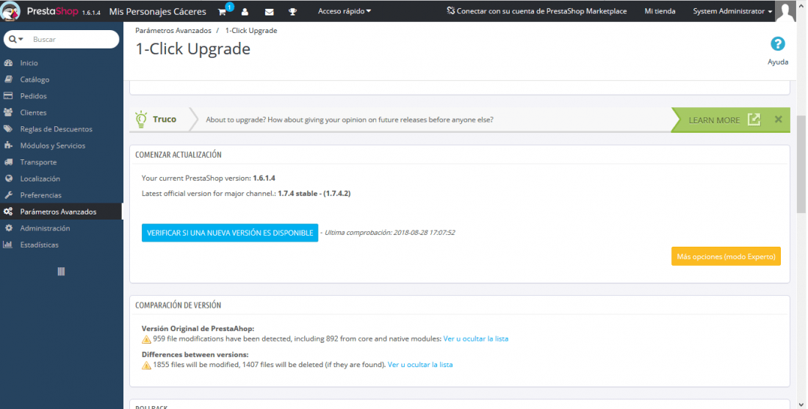Click the Ayuda help question-mark icon

point(778,44)
